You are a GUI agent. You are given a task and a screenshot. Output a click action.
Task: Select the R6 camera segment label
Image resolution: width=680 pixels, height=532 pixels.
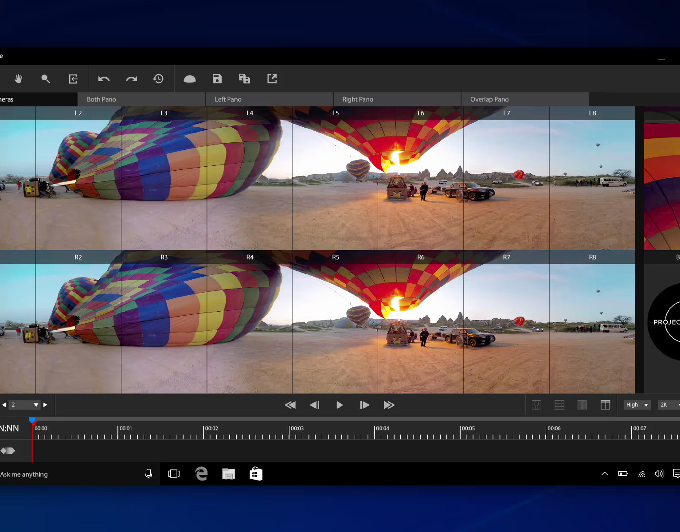[421, 257]
